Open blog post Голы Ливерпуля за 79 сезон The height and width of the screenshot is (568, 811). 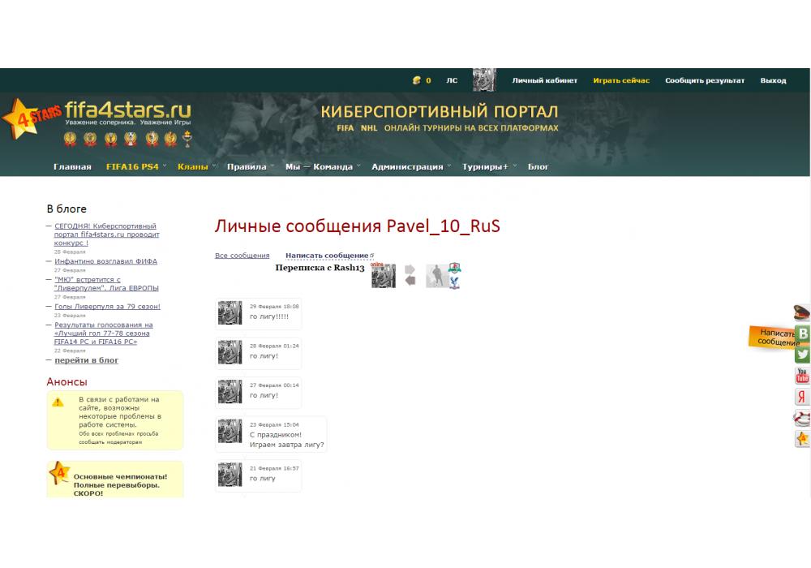tap(107, 306)
